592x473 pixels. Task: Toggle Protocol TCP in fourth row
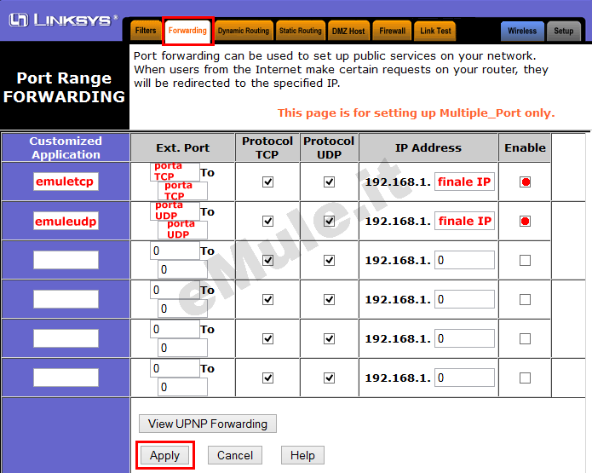pyautogui.click(x=267, y=300)
